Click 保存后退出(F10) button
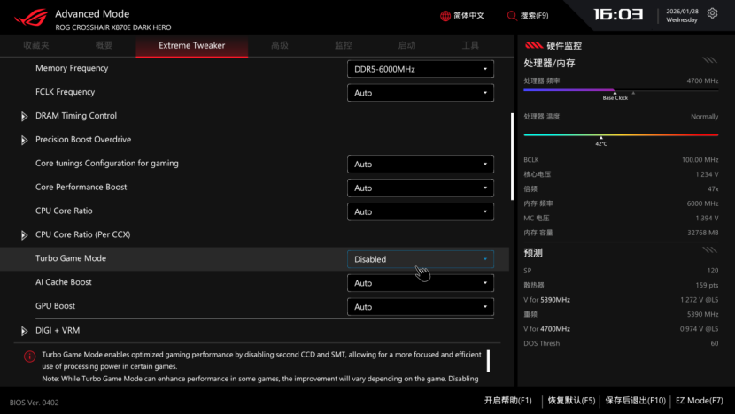 (x=635, y=401)
